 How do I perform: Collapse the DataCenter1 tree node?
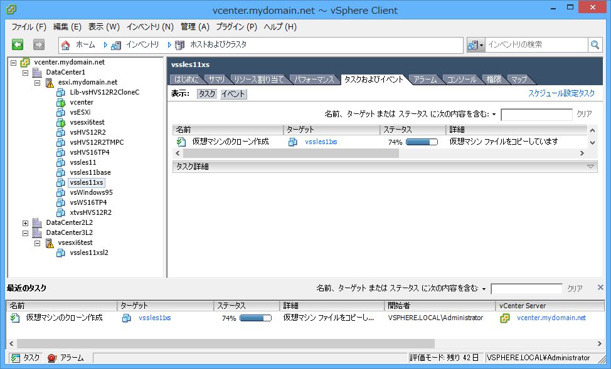point(25,73)
